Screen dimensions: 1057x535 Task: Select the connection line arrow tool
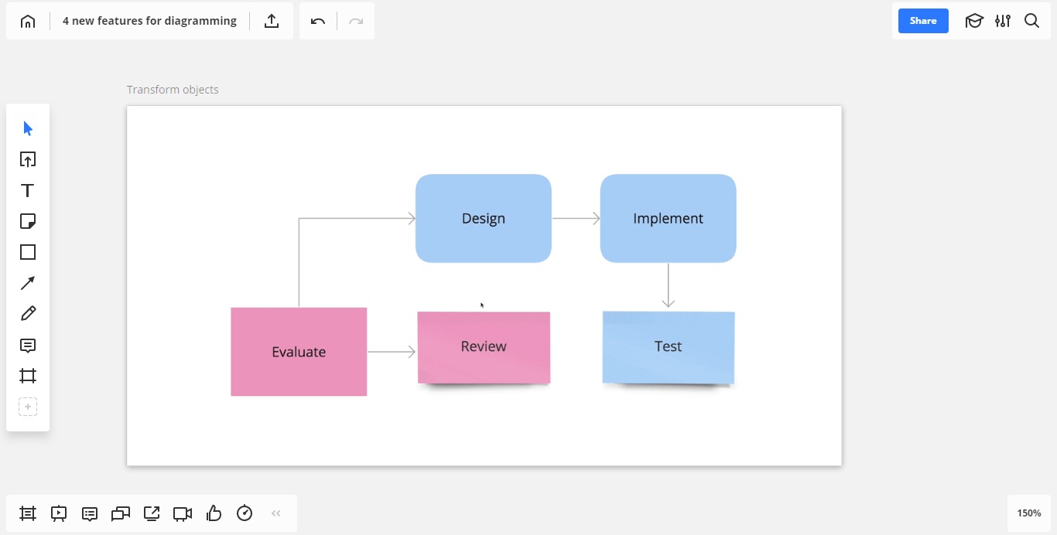tap(28, 283)
